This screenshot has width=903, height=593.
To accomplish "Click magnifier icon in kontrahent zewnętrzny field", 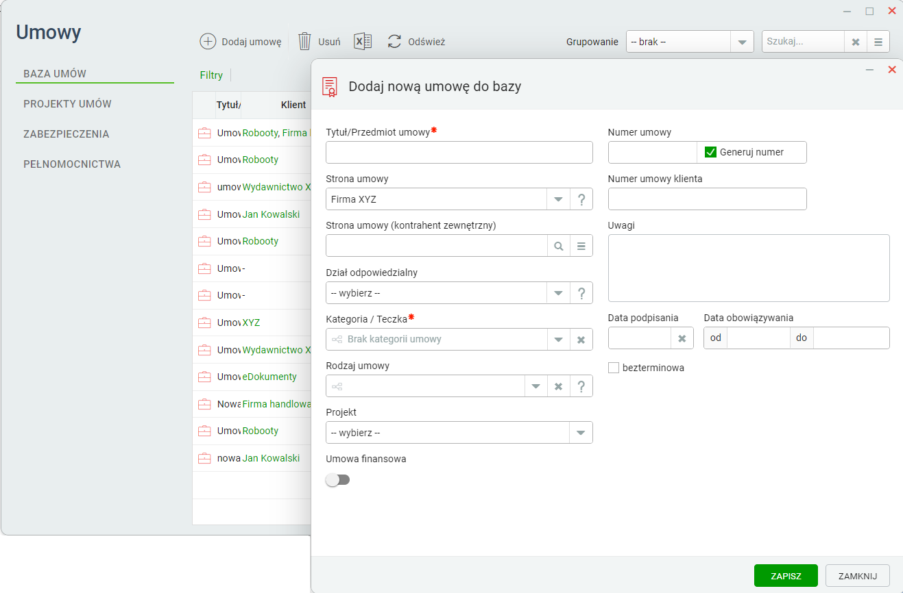I will 559,246.
